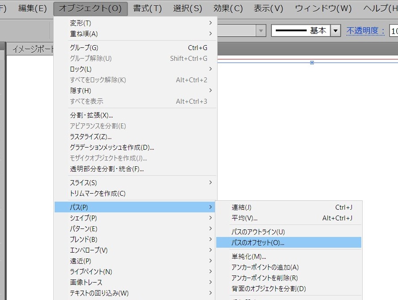Viewport: 398px width, 300px height.
Task: Click the 不透明度 link
Action: click(x=365, y=31)
